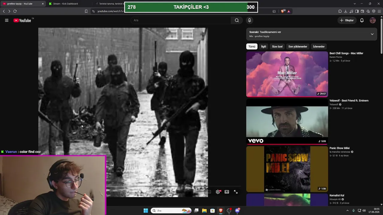The image size is (383, 215).
Task: Open OBS Studio from the taskbar
Action: tap(229, 211)
